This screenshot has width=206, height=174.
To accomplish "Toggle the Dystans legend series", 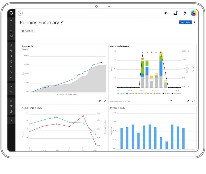I will [166, 94].
